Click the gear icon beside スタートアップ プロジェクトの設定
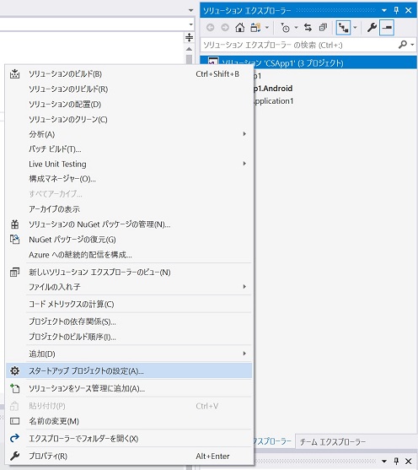 [14, 371]
